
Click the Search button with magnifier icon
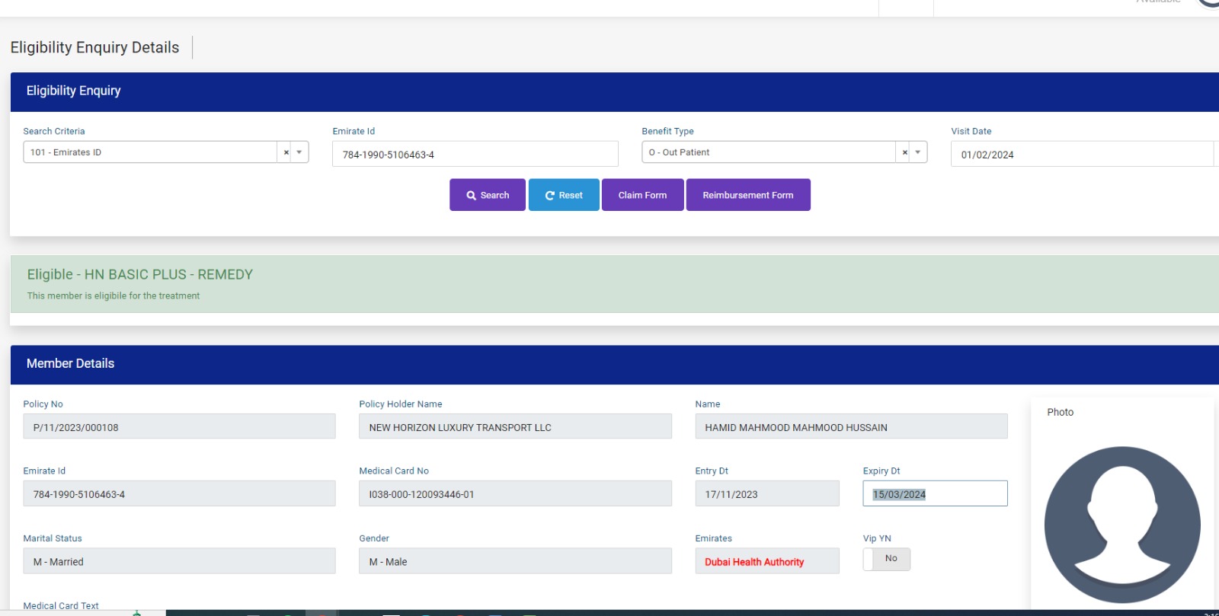tap(488, 195)
